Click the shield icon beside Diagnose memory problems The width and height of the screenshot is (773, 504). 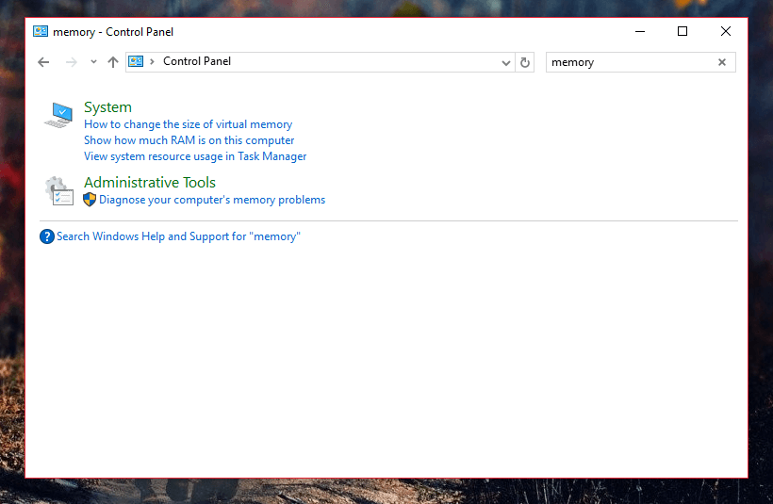coord(90,200)
